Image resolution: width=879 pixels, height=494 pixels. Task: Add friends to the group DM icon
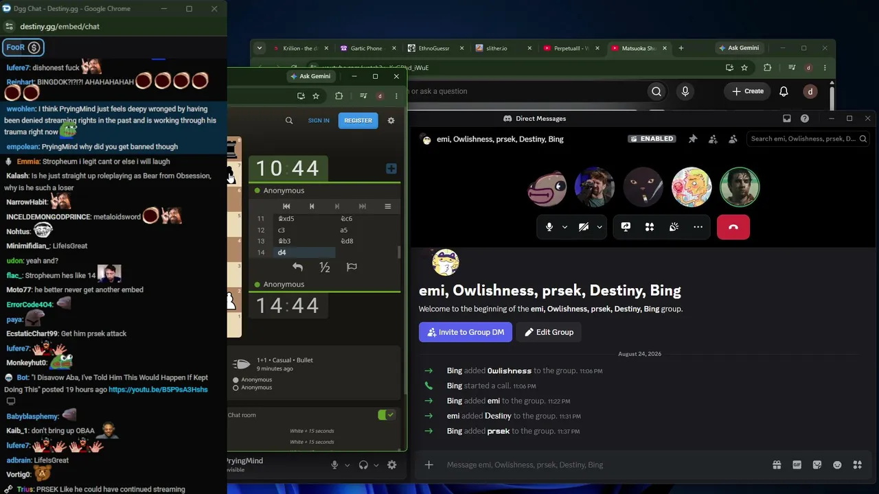(x=713, y=139)
